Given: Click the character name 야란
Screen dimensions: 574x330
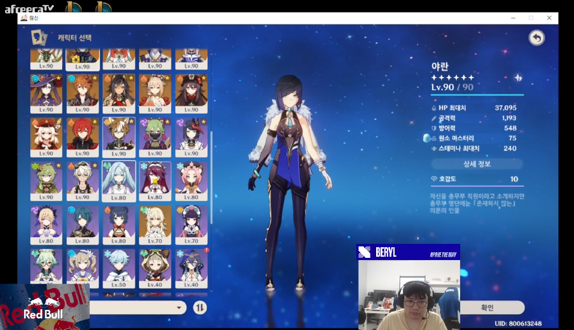Looking at the screenshot, I should 439,66.
